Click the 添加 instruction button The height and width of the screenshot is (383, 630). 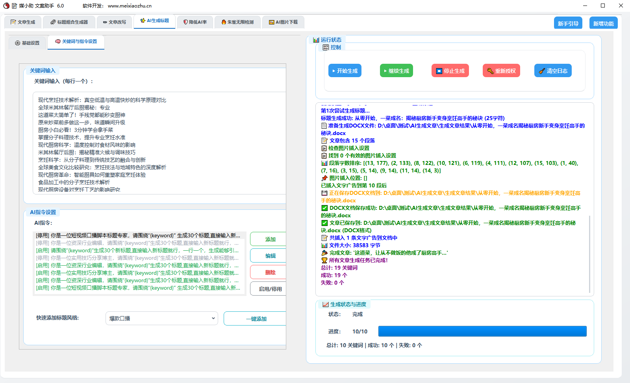point(270,239)
